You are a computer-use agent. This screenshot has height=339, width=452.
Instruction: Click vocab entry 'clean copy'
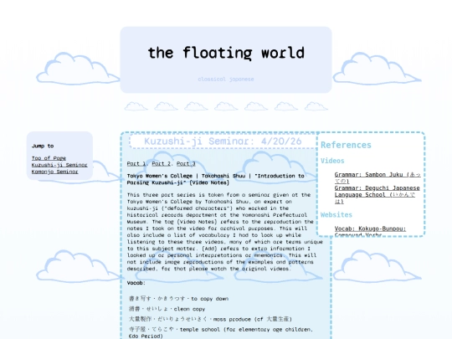coord(167,309)
